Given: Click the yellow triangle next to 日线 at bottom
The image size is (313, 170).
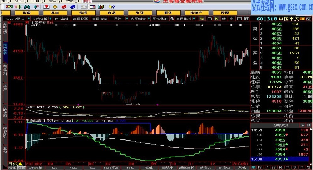Looking at the screenshot, I should point(20,164).
